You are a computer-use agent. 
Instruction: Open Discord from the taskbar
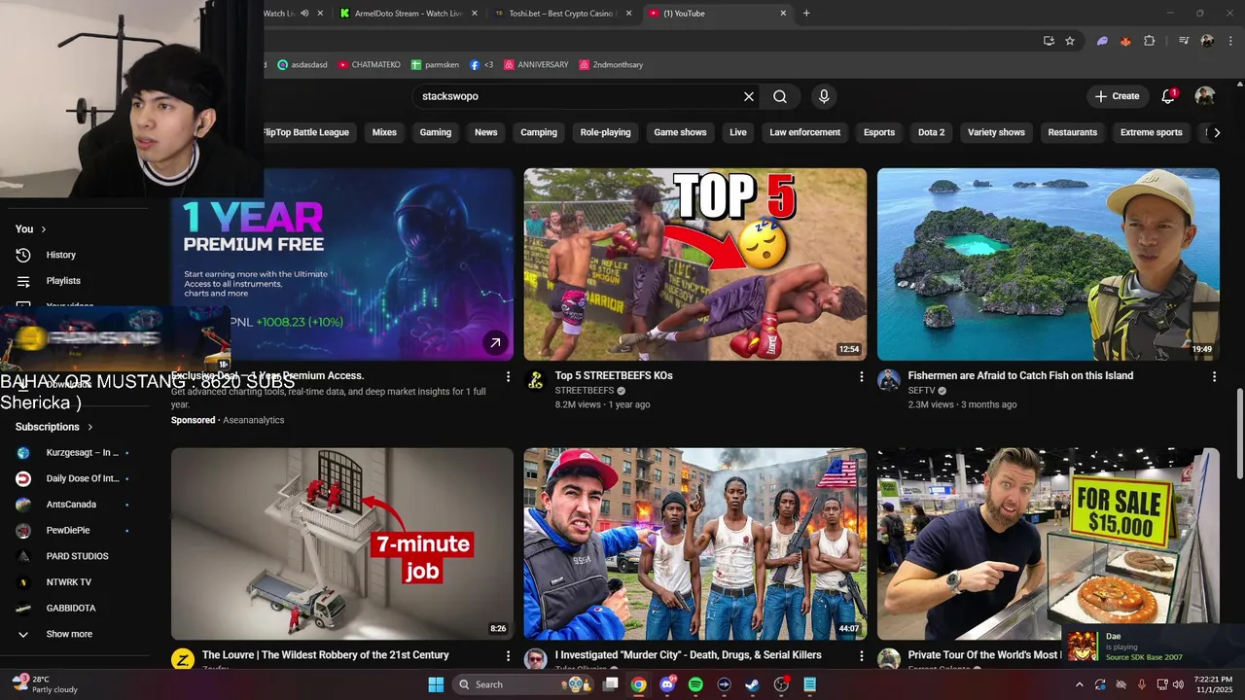pos(667,684)
